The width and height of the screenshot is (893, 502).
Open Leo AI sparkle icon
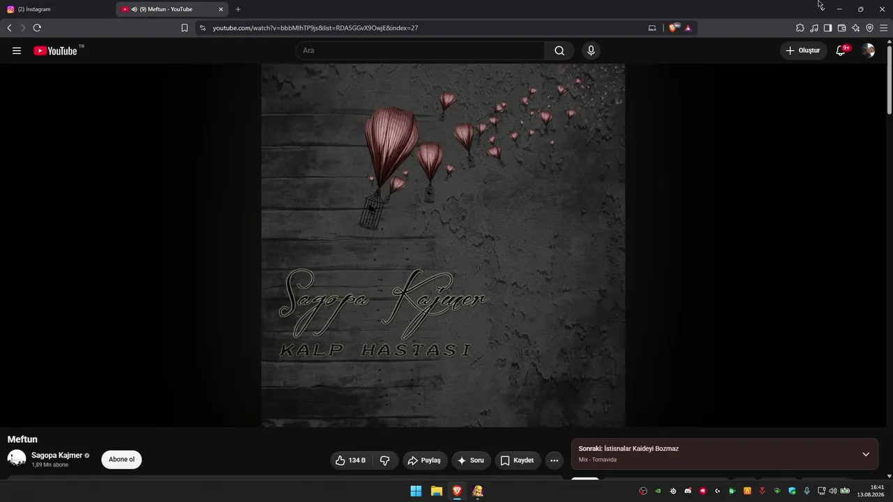tap(856, 28)
